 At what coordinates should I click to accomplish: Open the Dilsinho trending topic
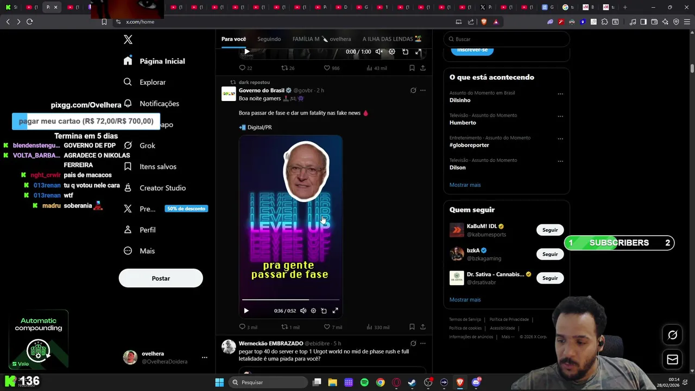[x=460, y=100]
